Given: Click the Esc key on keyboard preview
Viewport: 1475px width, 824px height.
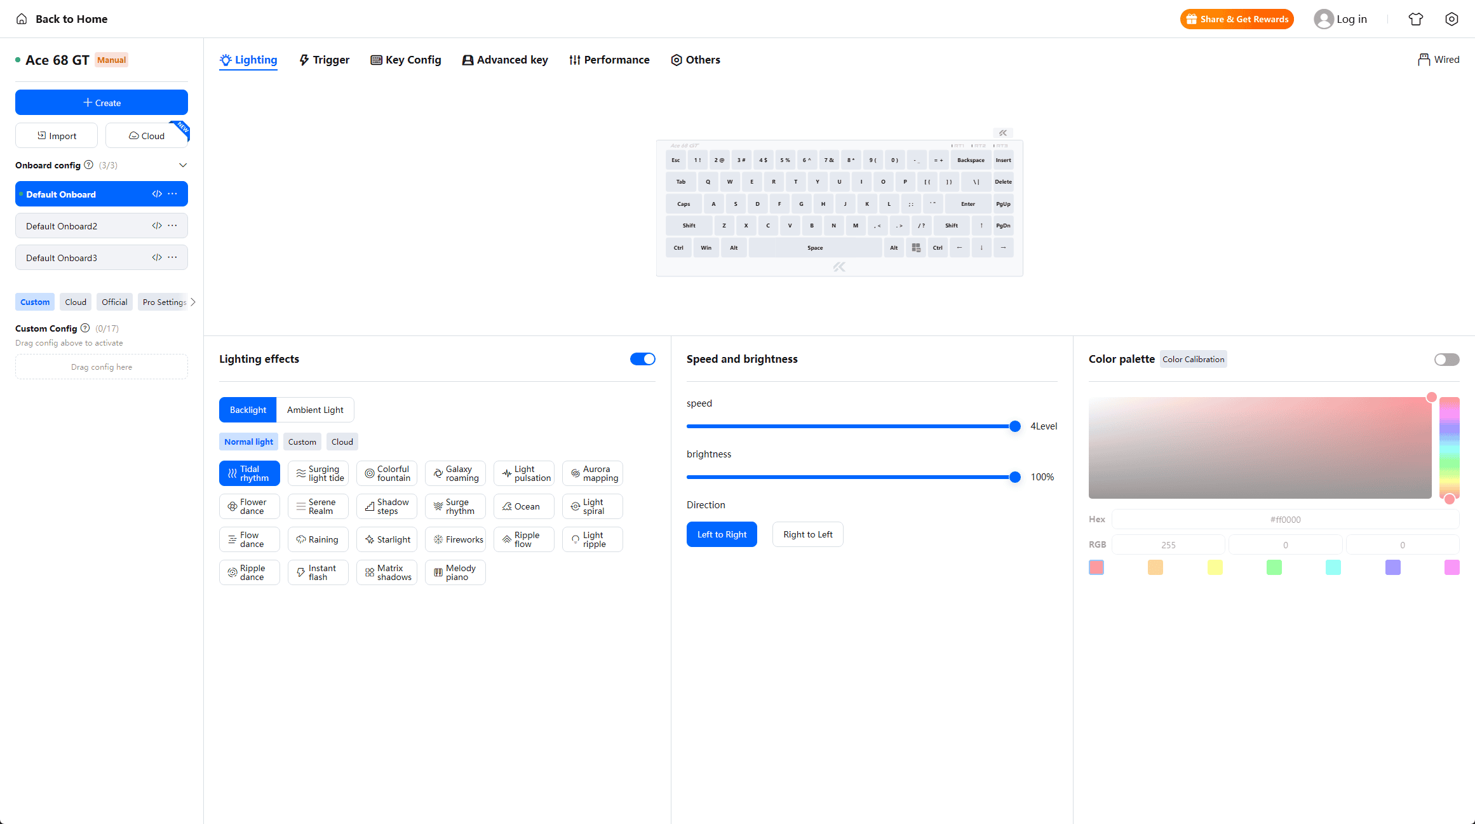Looking at the screenshot, I should pyautogui.click(x=676, y=160).
